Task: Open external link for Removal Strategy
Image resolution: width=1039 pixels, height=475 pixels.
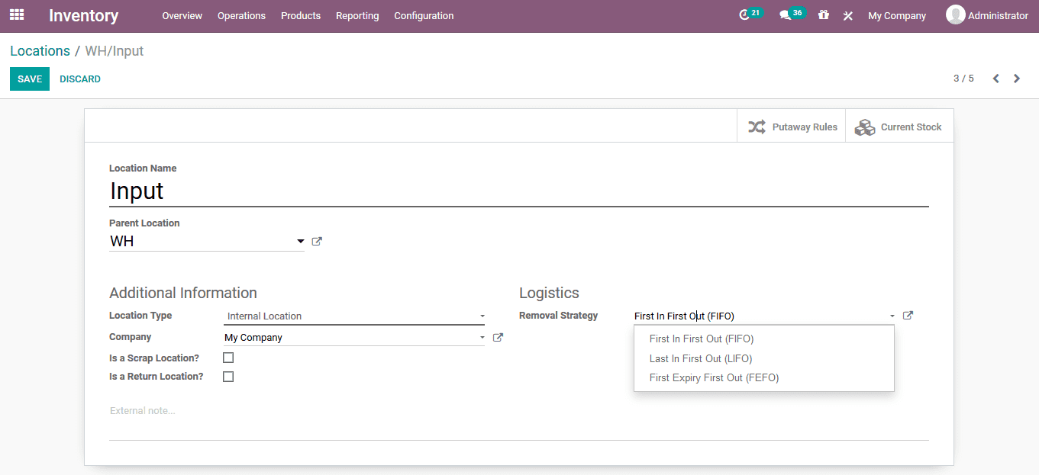Action: pyautogui.click(x=908, y=316)
